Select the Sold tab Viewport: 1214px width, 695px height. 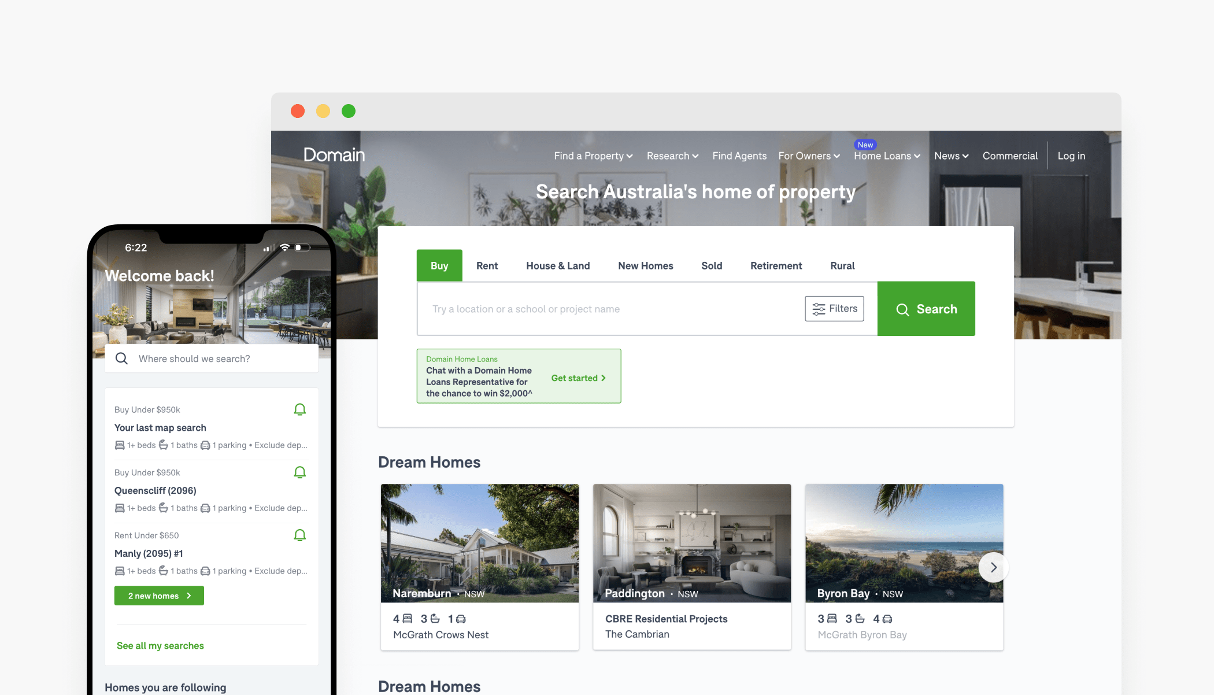point(712,266)
